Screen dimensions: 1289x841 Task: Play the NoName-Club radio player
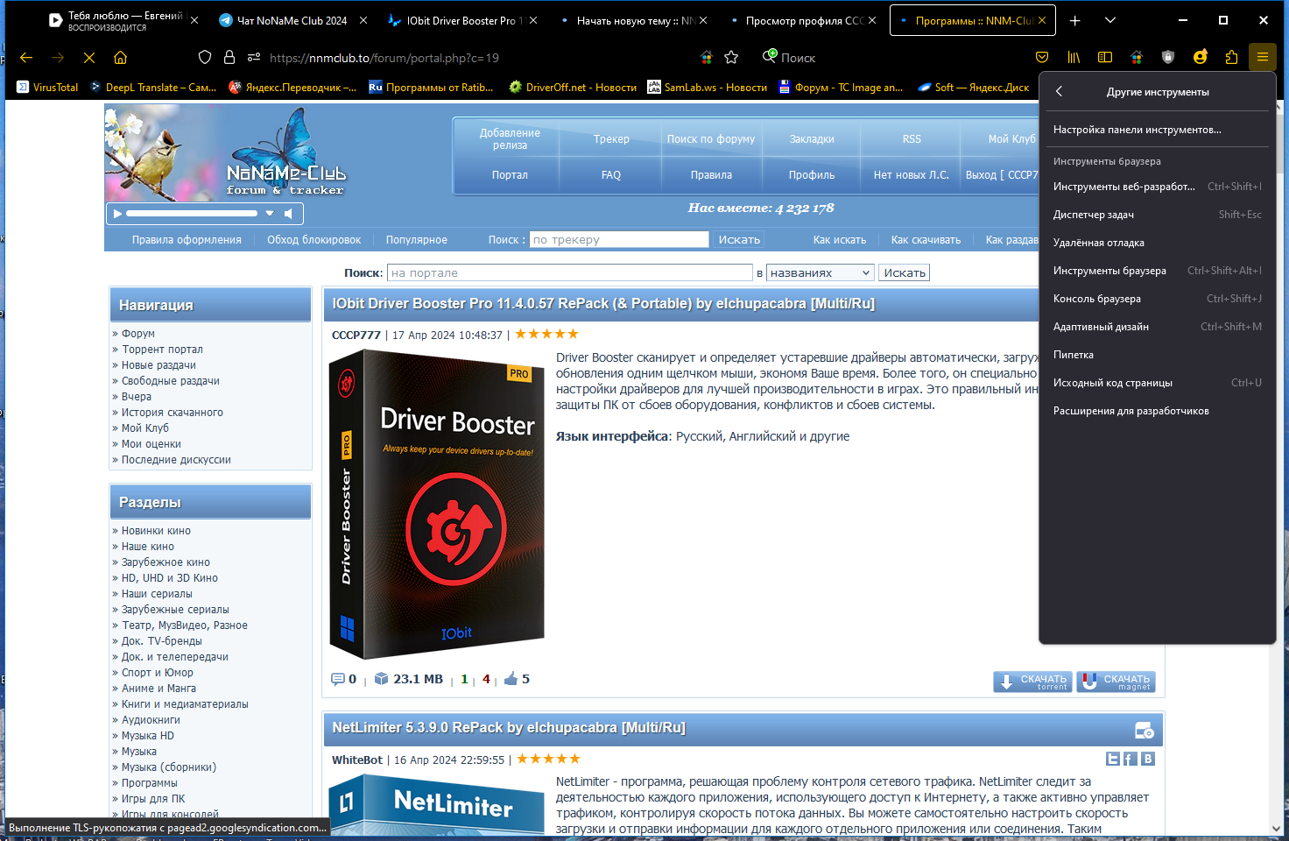117,213
